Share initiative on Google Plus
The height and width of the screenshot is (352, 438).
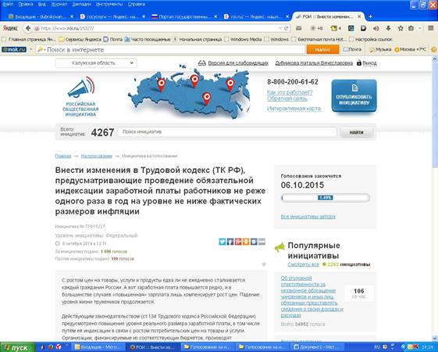(238, 242)
